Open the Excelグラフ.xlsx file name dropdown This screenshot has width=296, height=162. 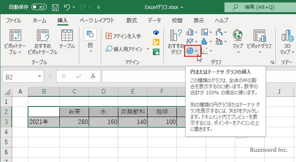tap(182, 8)
